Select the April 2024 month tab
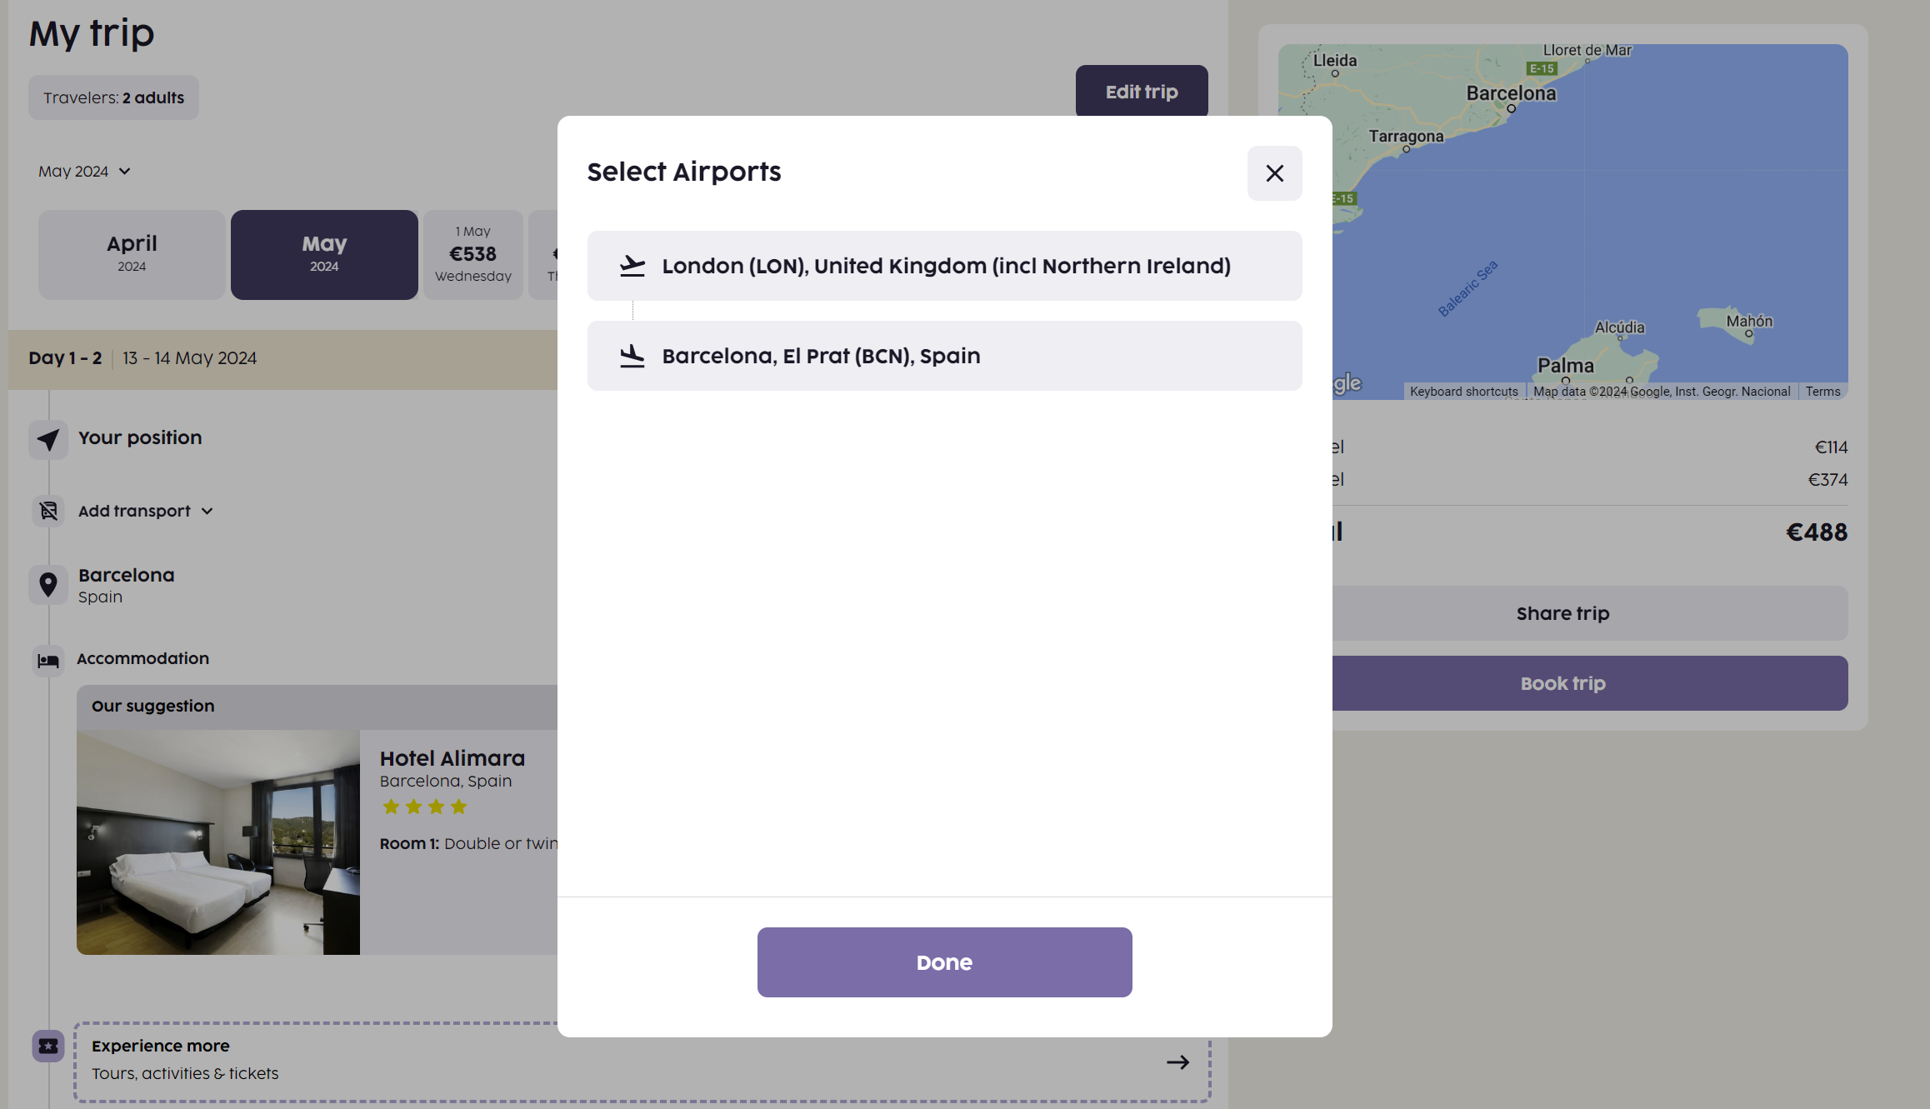This screenshot has height=1109, width=1930. click(132, 254)
